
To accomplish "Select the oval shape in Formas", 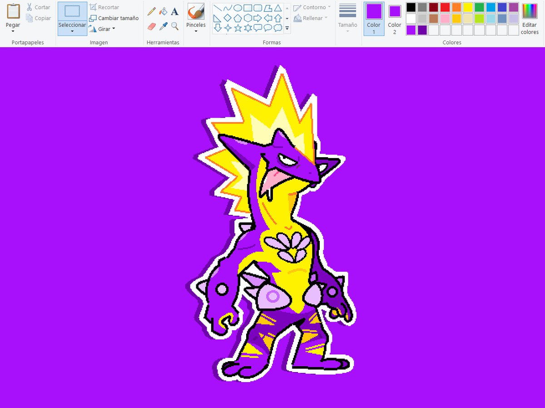I will point(238,8).
